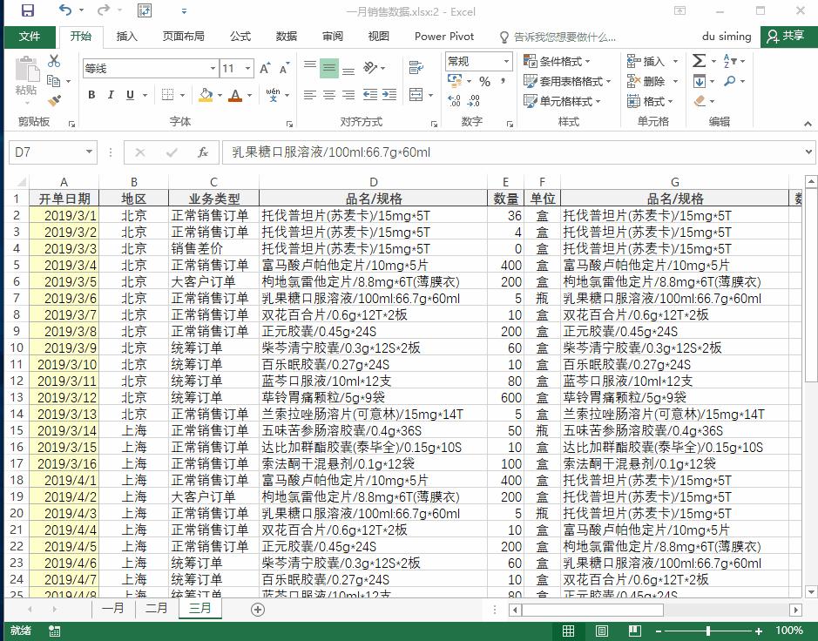Toggle Italic formatting
818x641 pixels.
coord(111,94)
